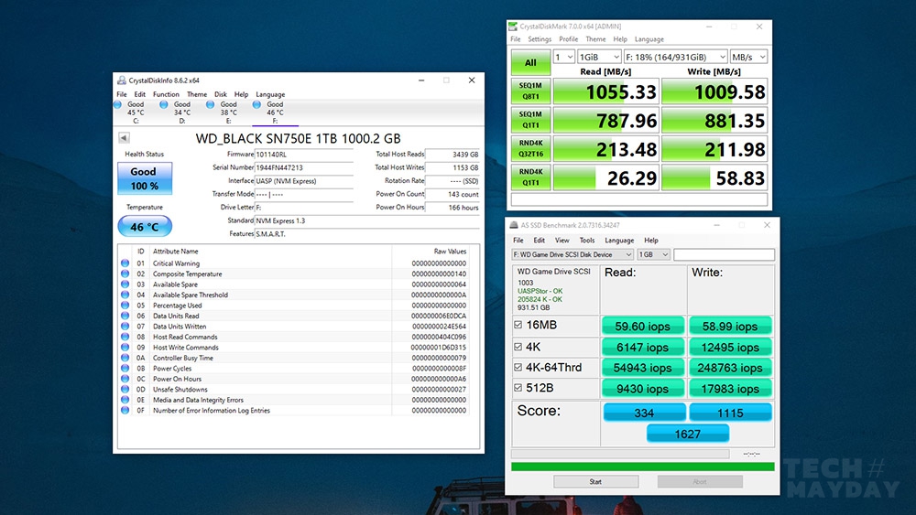Image resolution: width=916 pixels, height=515 pixels.
Task: Click the CrystalDiskInfo title bar app icon
Action: [122, 80]
